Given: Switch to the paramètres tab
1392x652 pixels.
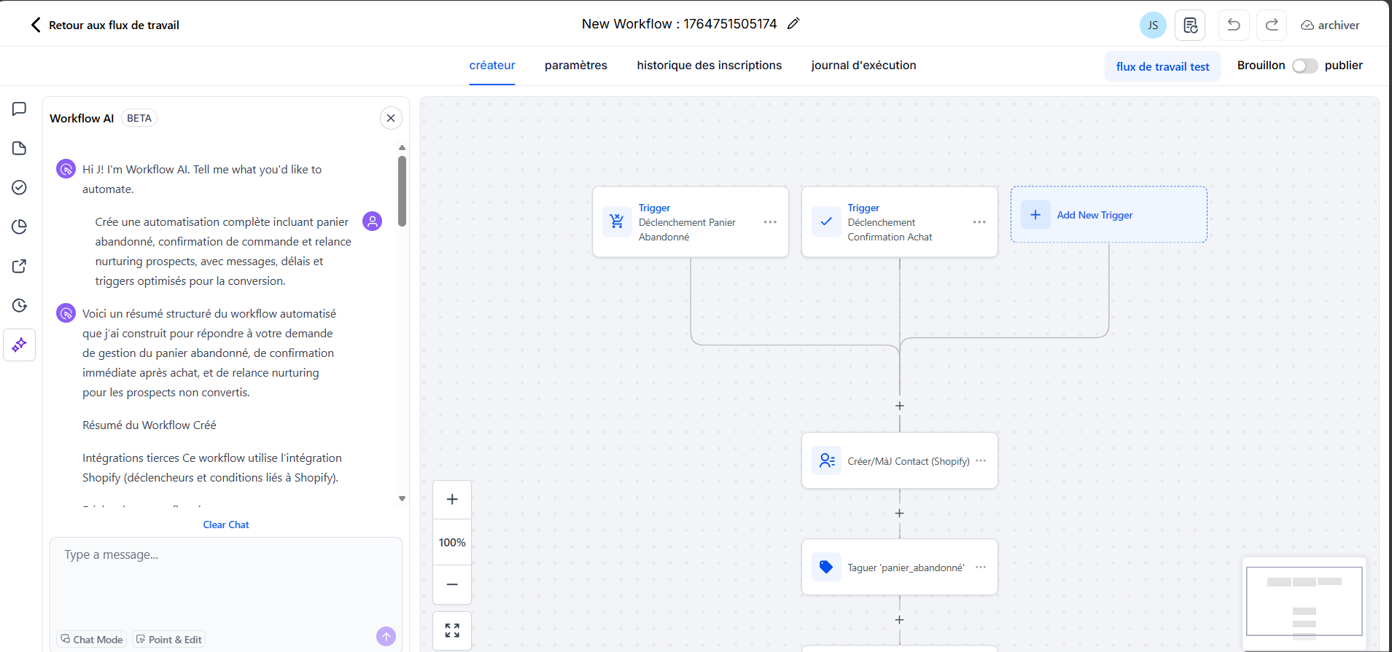Looking at the screenshot, I should 575,66.
